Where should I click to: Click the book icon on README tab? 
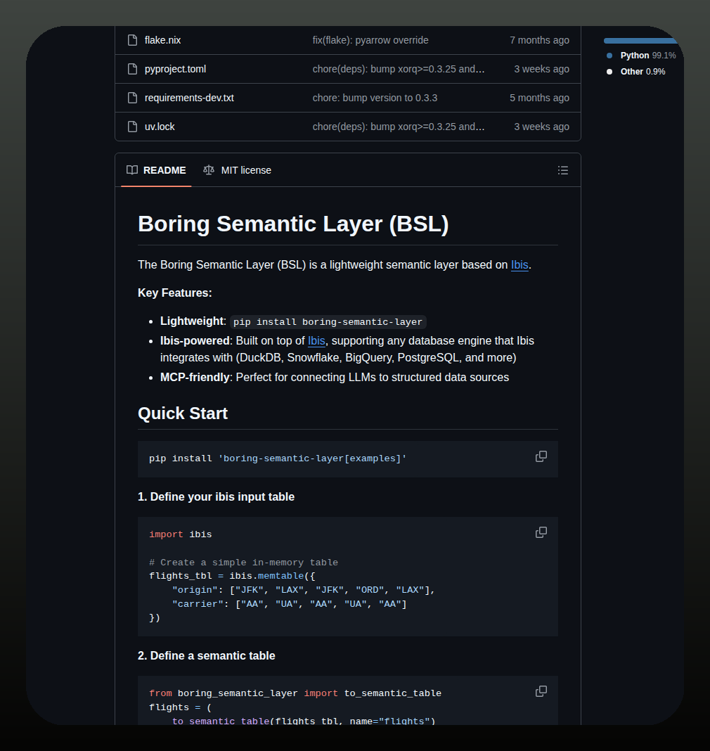tap(132, 170)
